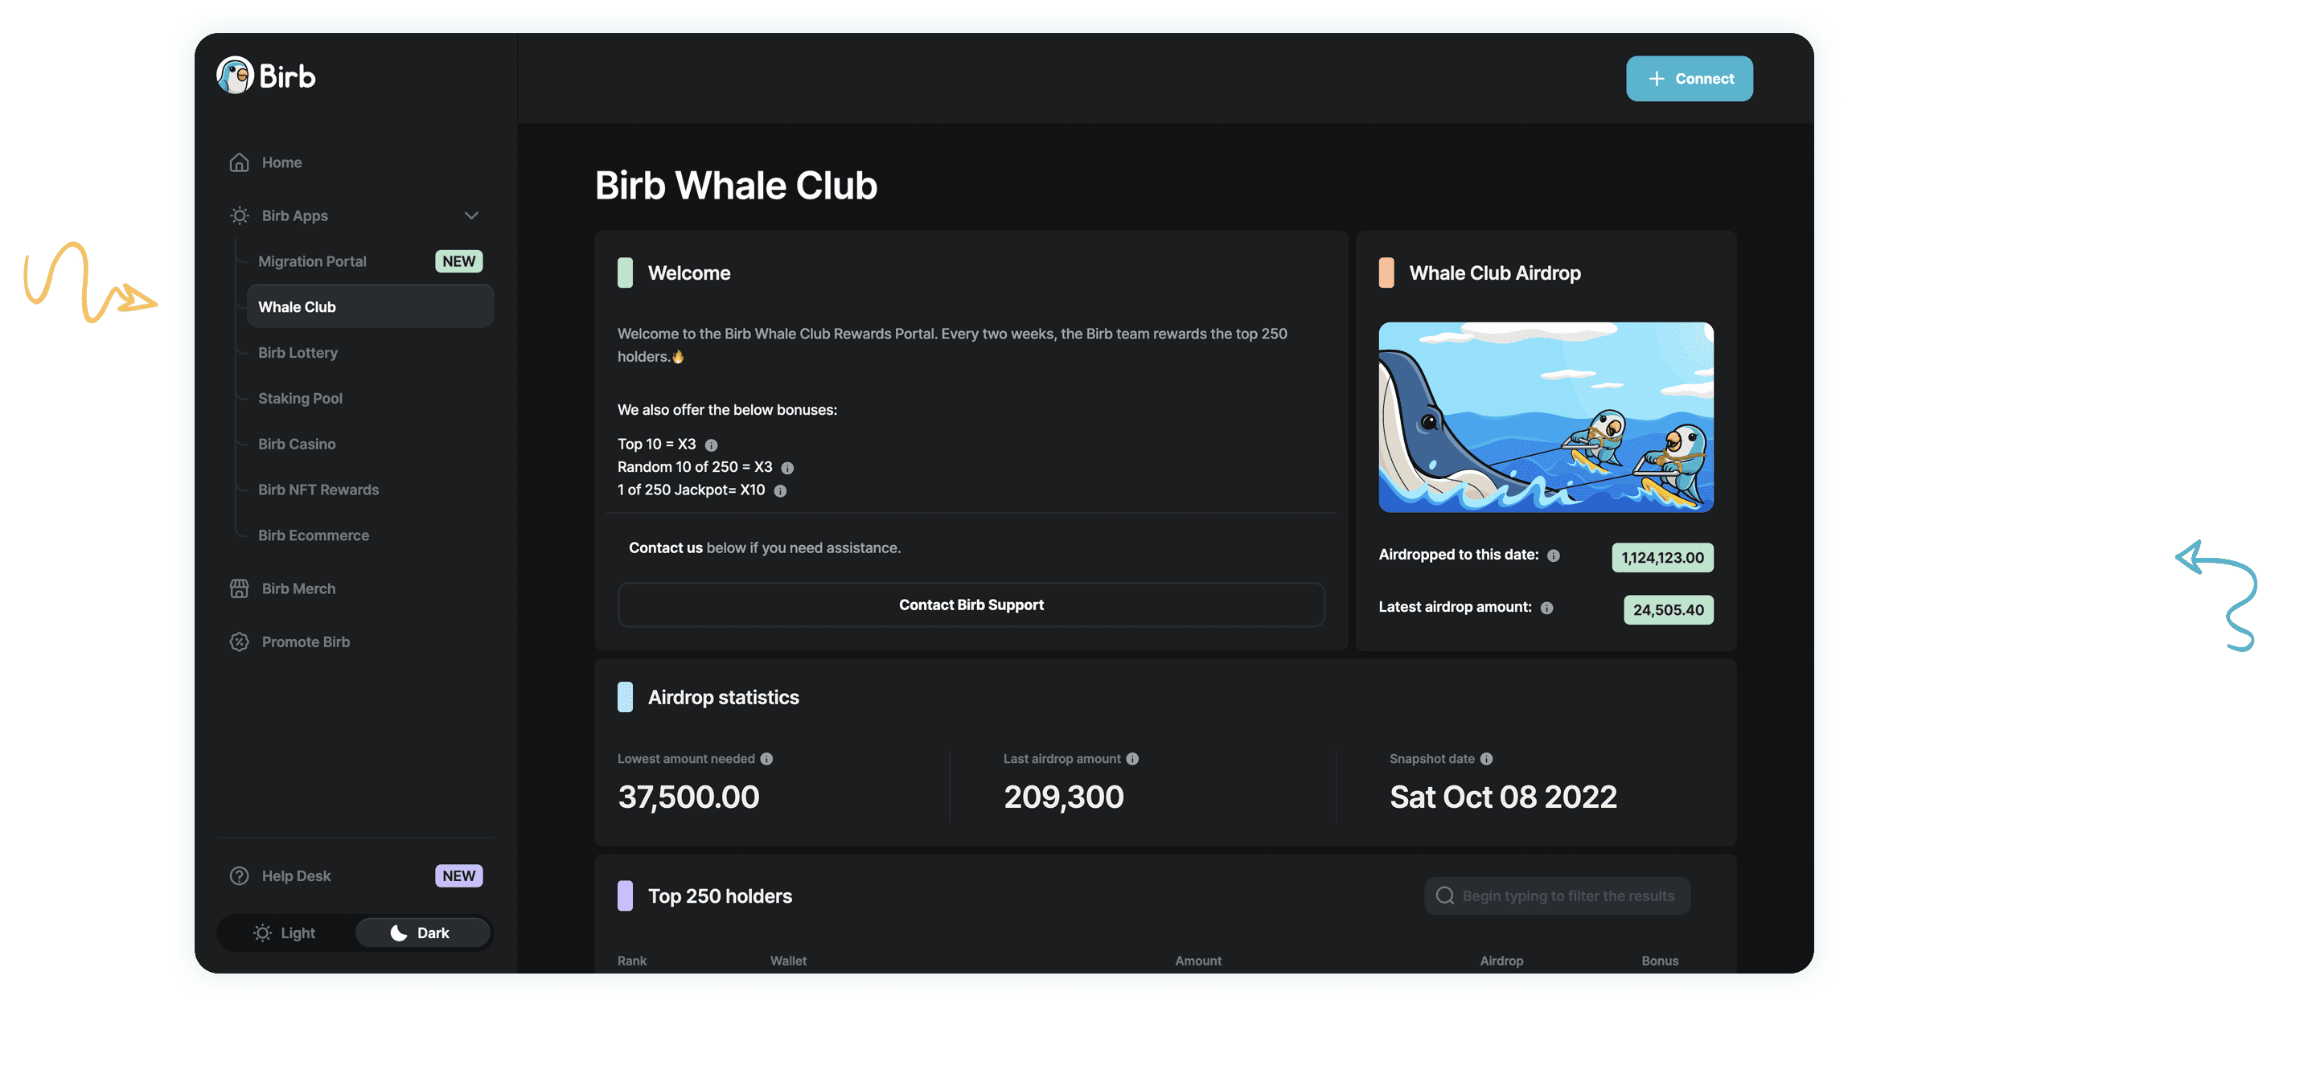Click the Birb Whale Club page title
This screenshot has width=2316, height=1074.
pos(736,186)
